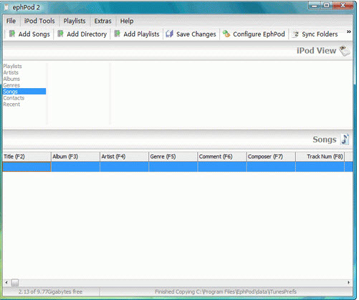
Task: Open the iPod Tools menu
Action: pyautogui.click(x=39, y=21)
